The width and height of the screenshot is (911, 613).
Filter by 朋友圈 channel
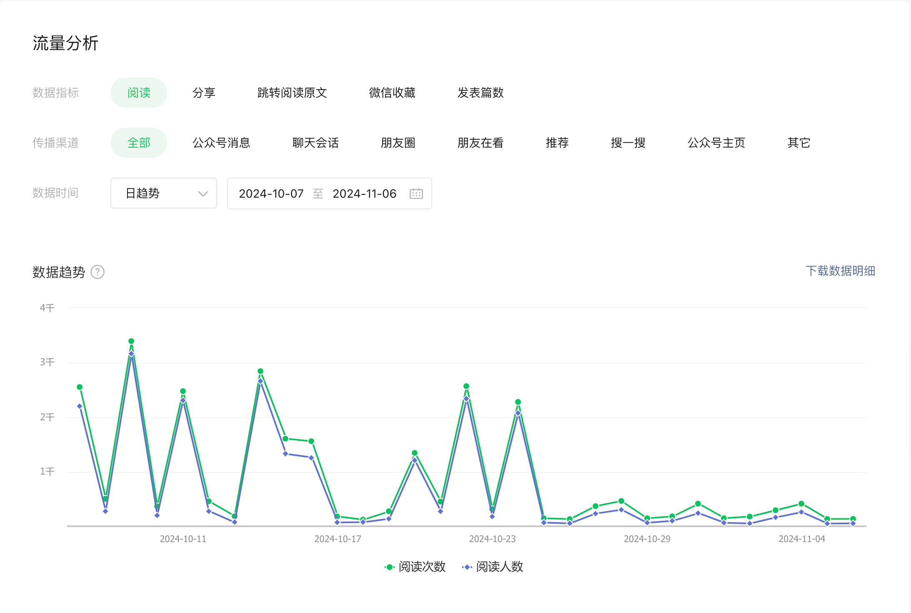(398, 143)
